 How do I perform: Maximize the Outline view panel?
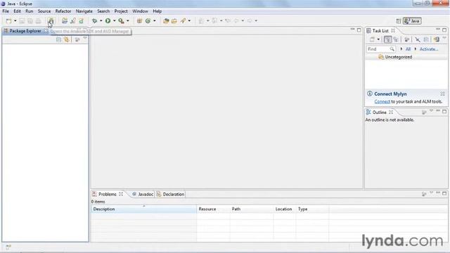pos(444,111)
